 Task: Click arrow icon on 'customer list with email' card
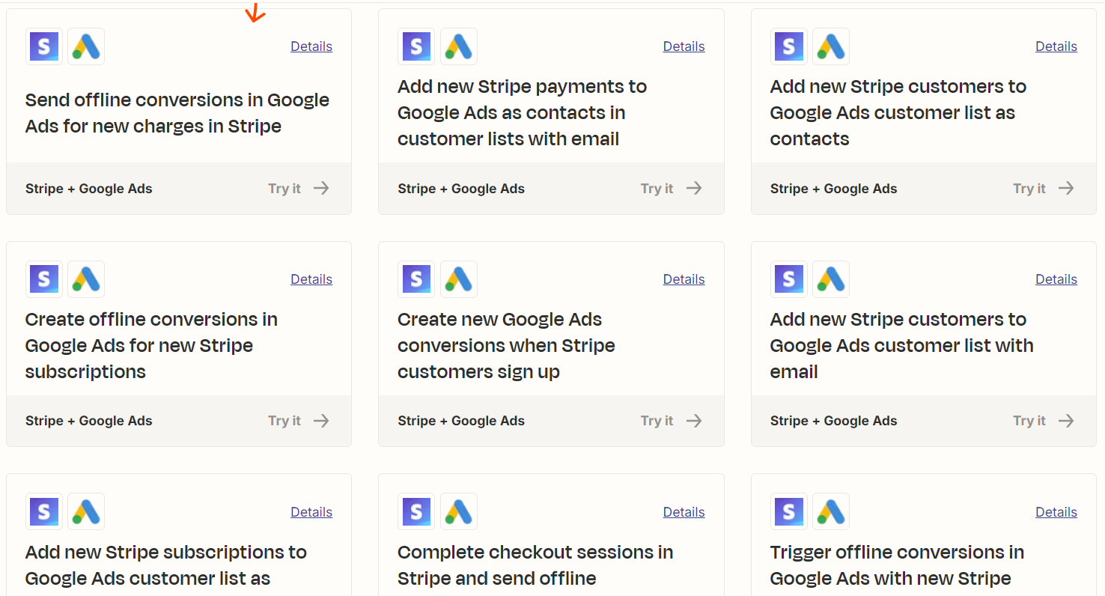click(1066, 421)
